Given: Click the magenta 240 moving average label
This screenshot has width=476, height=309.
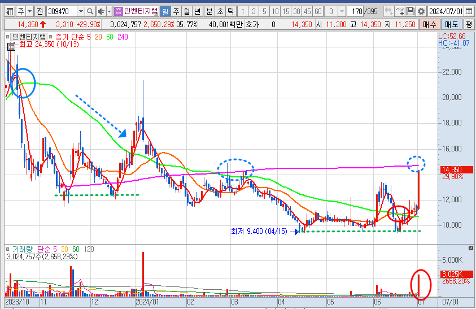Looking at the screenshot, I should coord(123,37).
